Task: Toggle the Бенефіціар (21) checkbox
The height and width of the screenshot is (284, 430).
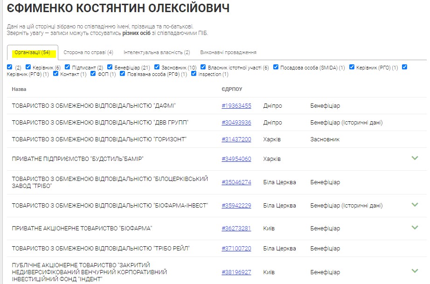Action: [x=110, y=67]
